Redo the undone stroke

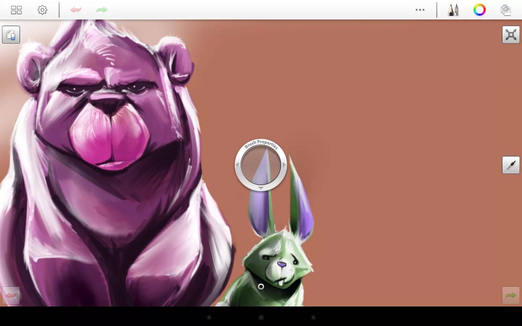(x=102, y=10)
